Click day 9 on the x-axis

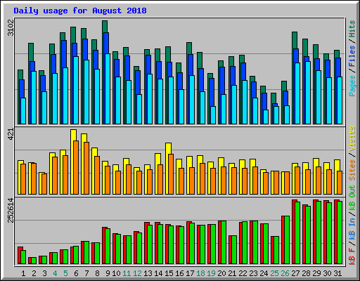108,273
